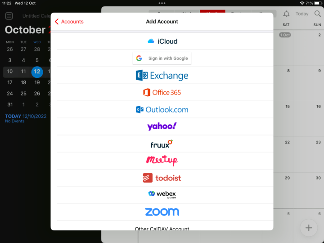Choose Office 365 account type
Image resolution: width=324 pixels, height=243 pixels.
162,92
